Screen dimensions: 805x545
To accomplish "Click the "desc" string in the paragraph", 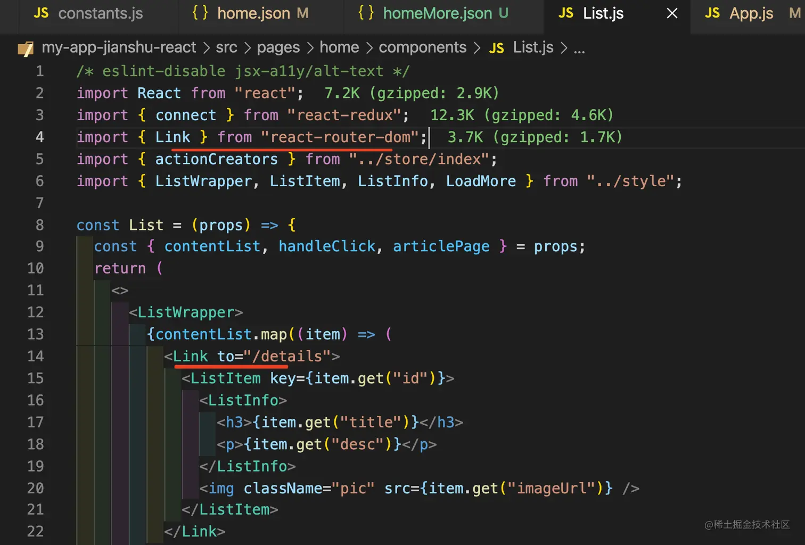I will [x=358, y=444].
